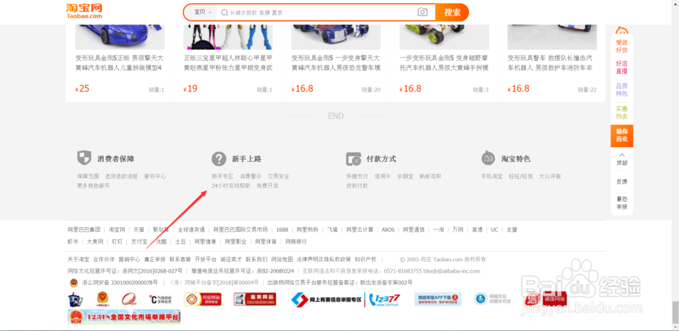Select 猜你喜欢 in the right sidebar
Screen dimensions: 679x331
click(622, 136)
